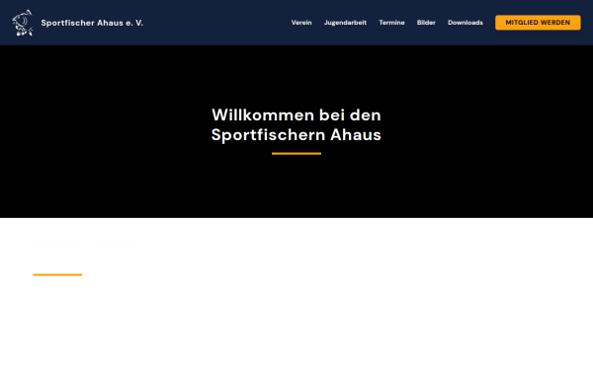Go to the Jugendarbeit page
This screenshot has height=370, width=593.
click(x=345, y=23)
